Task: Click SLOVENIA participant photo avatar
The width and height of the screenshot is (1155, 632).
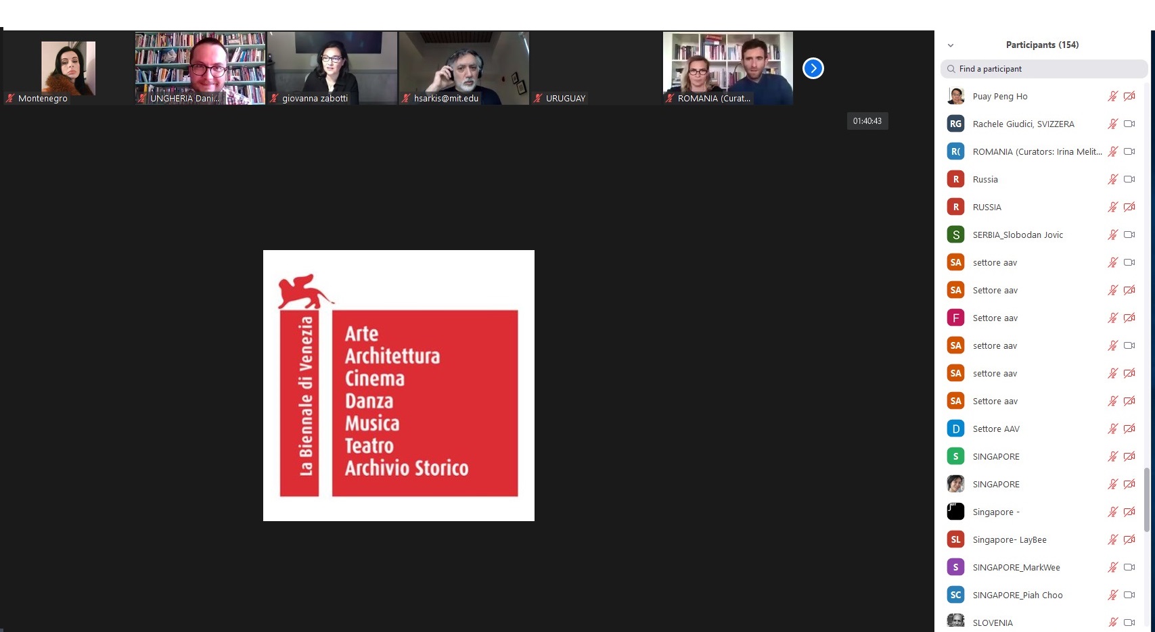Action: [x=955, y=622]
